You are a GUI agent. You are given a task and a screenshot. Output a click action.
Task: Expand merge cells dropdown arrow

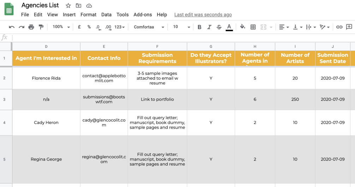(271, 28)
